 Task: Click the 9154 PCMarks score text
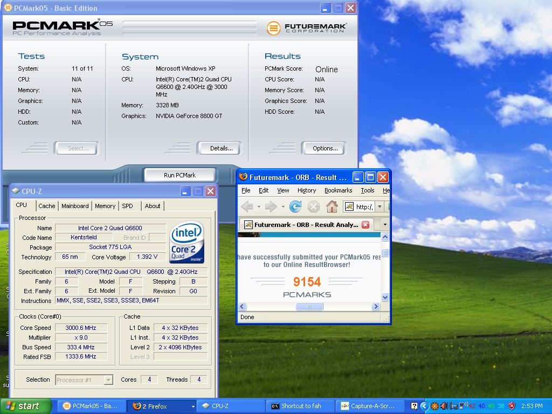pyautogui.click(x=307, y=281)
